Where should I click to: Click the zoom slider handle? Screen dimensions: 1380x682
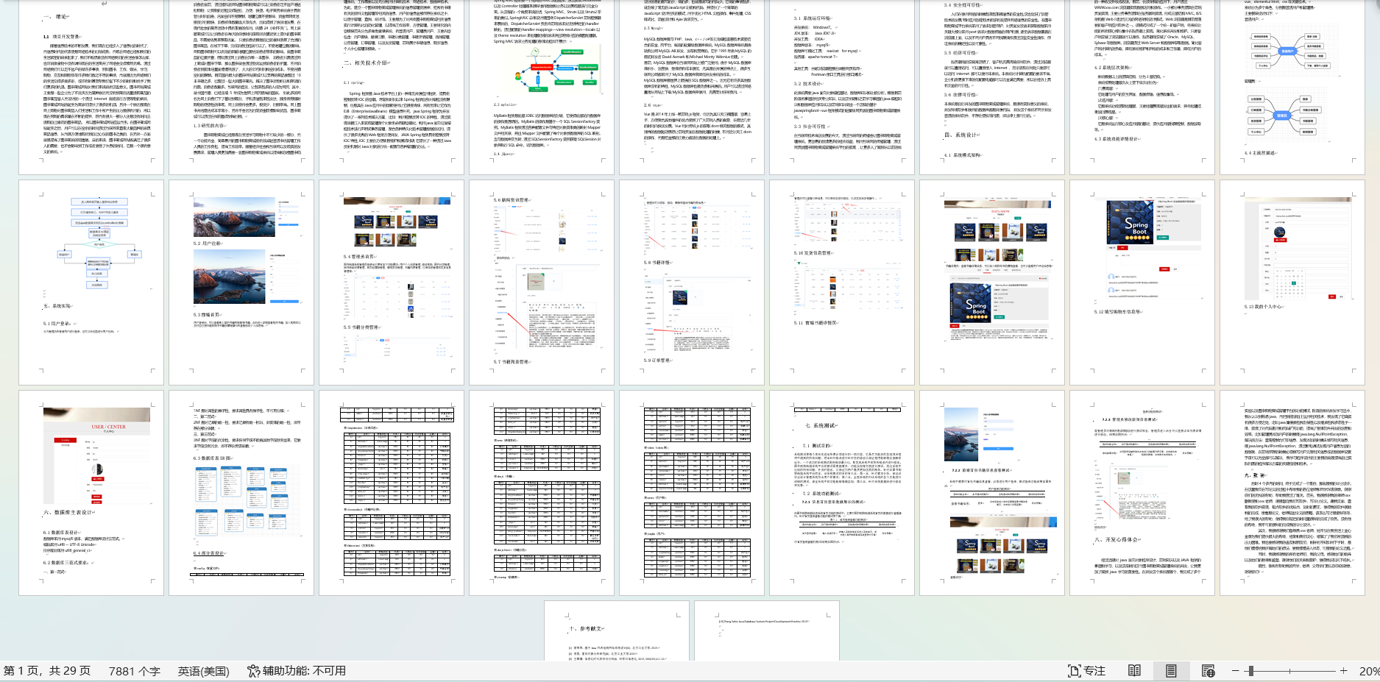coord(1250,671)
